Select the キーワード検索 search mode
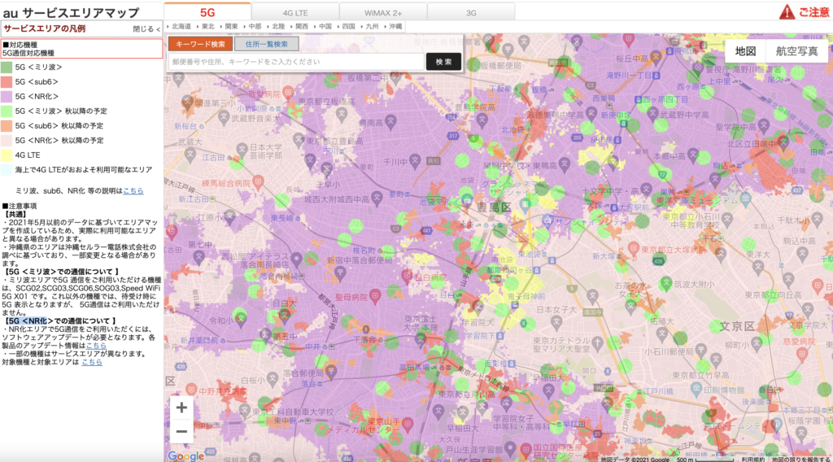The width and height of the screenshot is (833, 462). (x=200, y=44)
